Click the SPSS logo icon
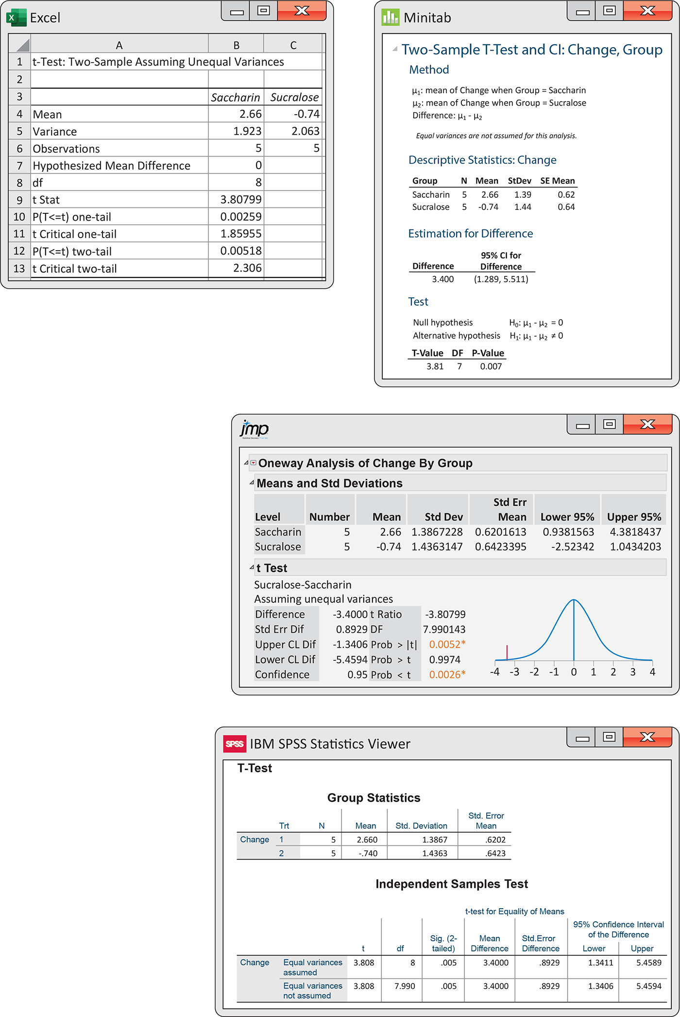 point(235,744)
